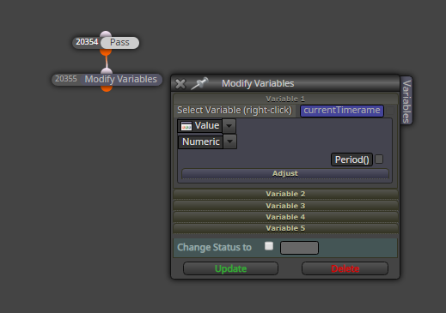Click the 20354 node ID
Screen dimensions: 446x313
pyautogui.click(x=87, y=42)
